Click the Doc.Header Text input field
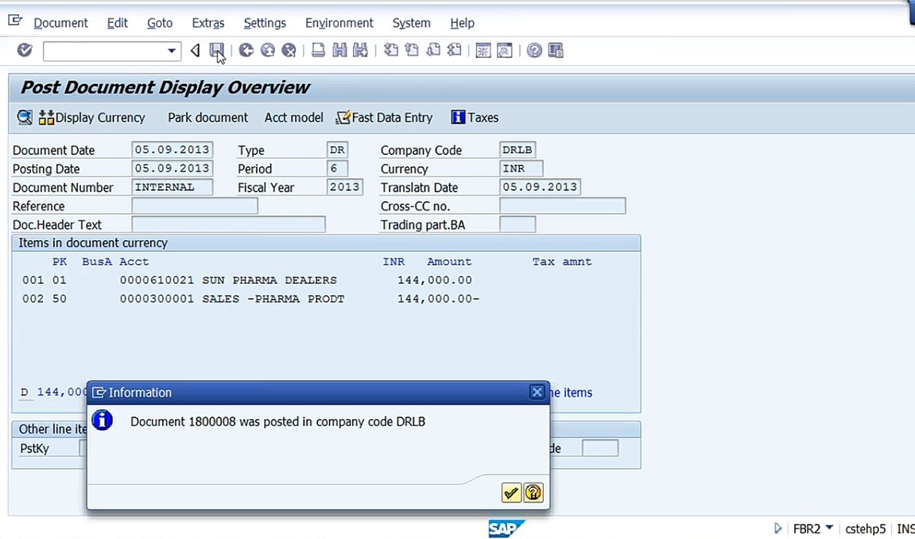The image size is (915, 539). pos(228,224)
